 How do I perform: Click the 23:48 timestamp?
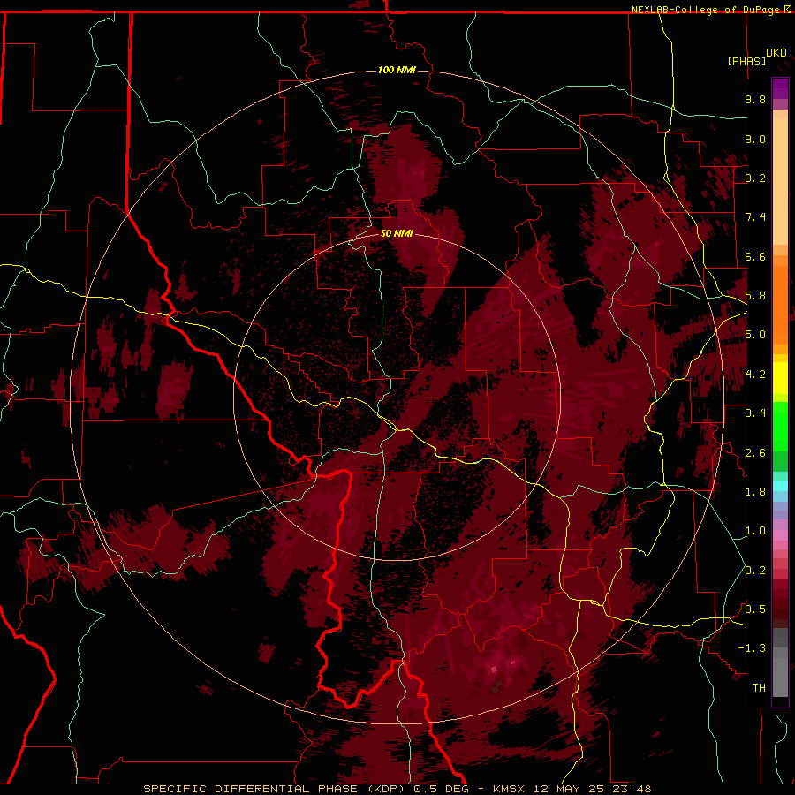[x=632, y=789]
